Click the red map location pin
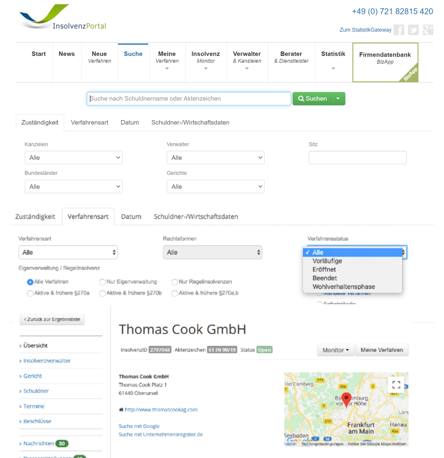 coord(346,400)
